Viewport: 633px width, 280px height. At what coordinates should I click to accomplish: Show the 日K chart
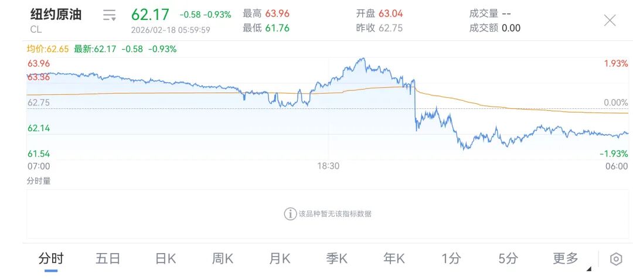tap(165, 258)
